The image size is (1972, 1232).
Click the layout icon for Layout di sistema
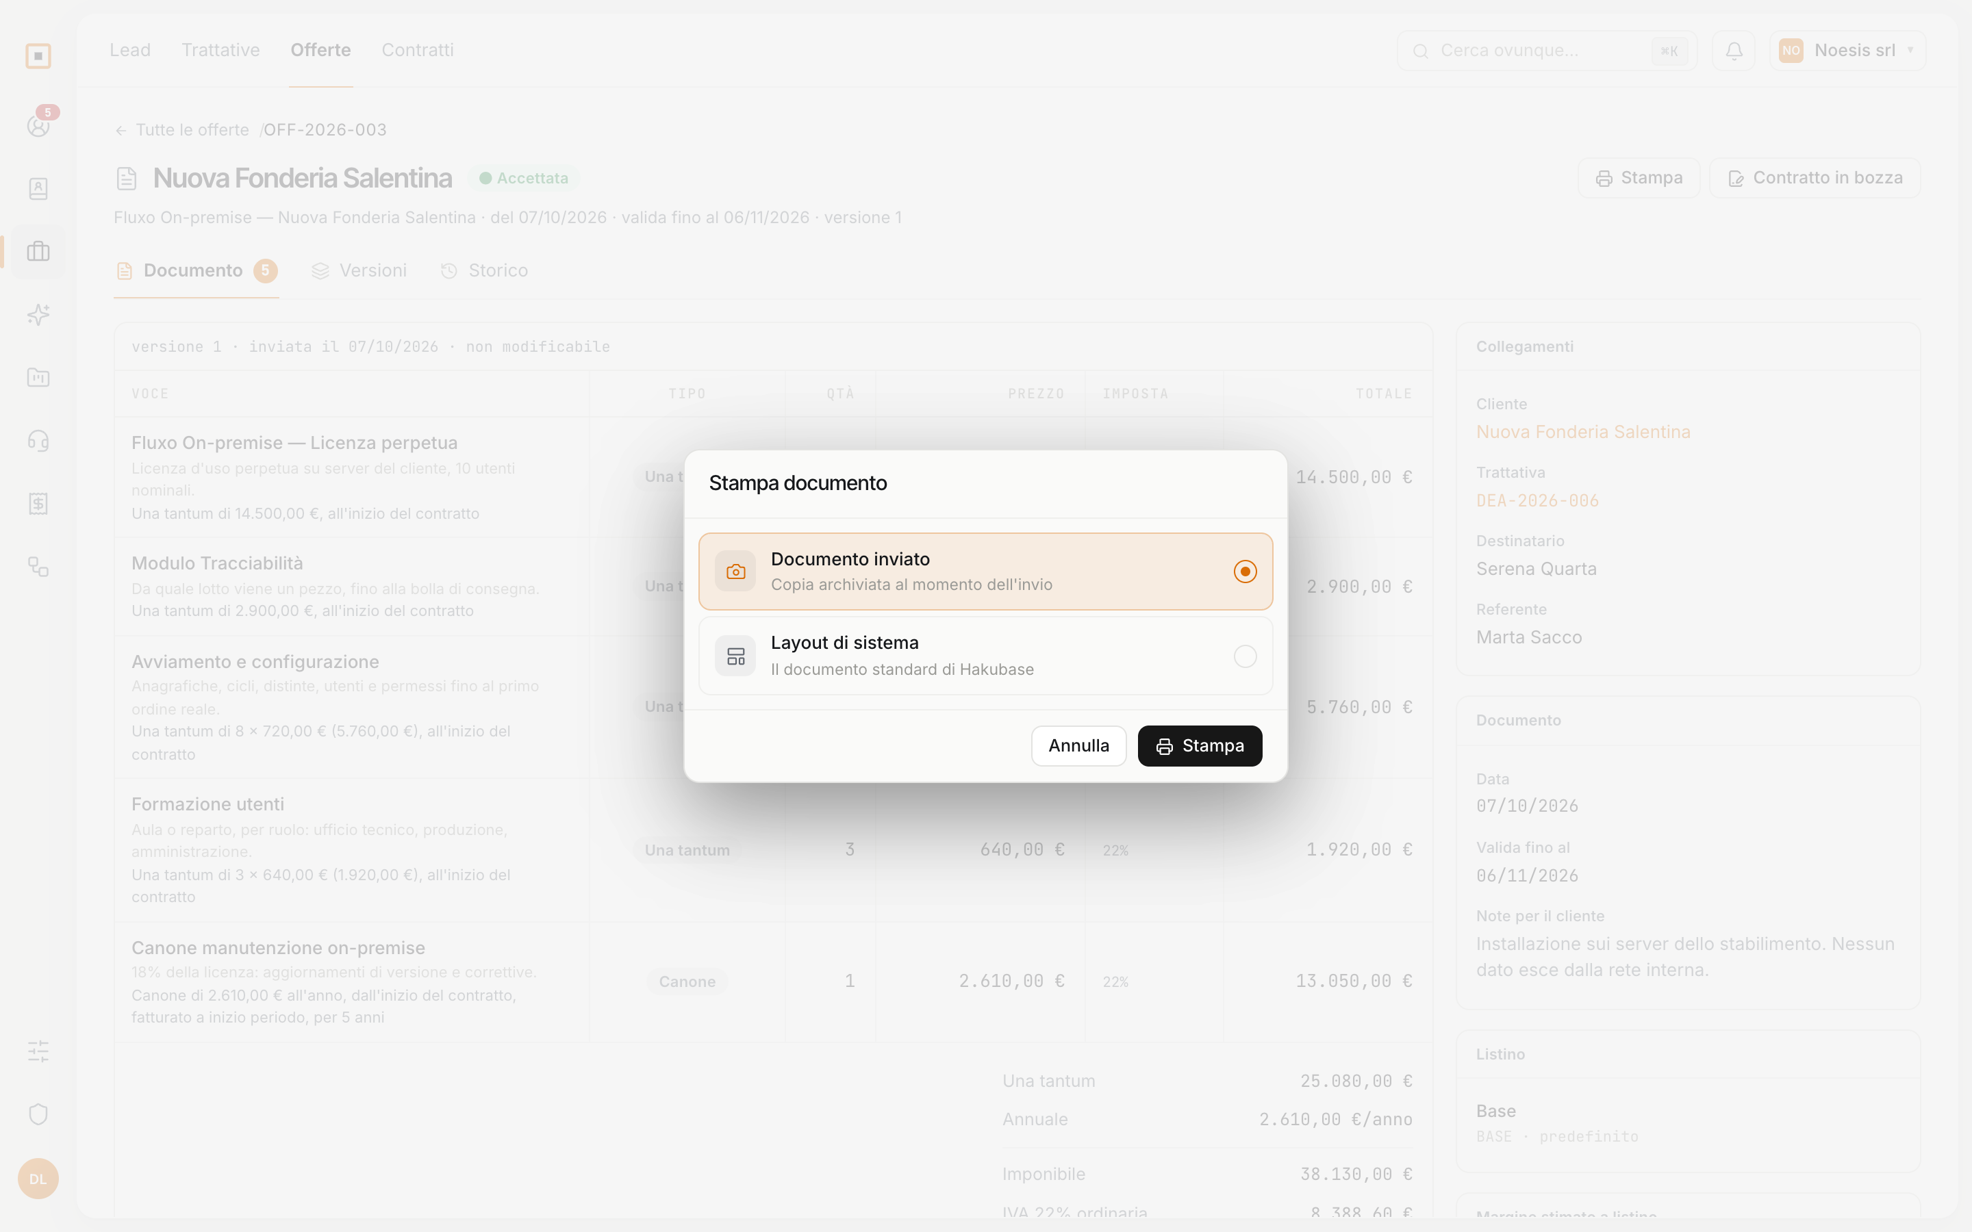(735, 656)
